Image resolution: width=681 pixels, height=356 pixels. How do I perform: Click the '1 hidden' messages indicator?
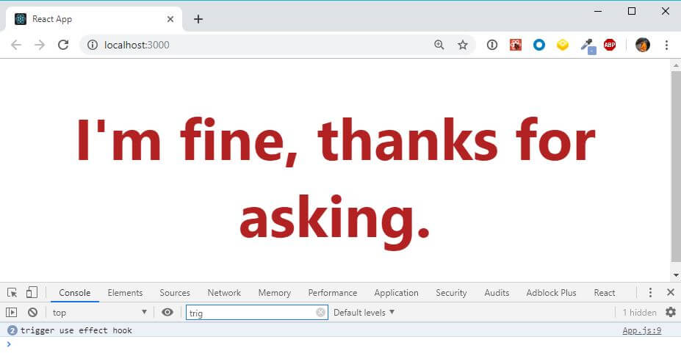(x=639, y=312)
